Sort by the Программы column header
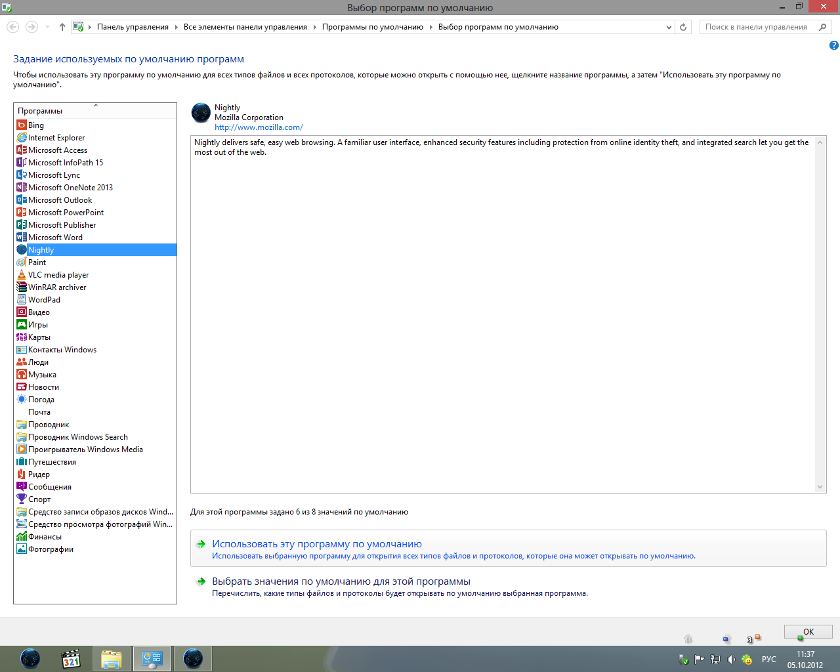Viewport: 840px width, 672px height. pyautogui.click(x=95, y=110)
